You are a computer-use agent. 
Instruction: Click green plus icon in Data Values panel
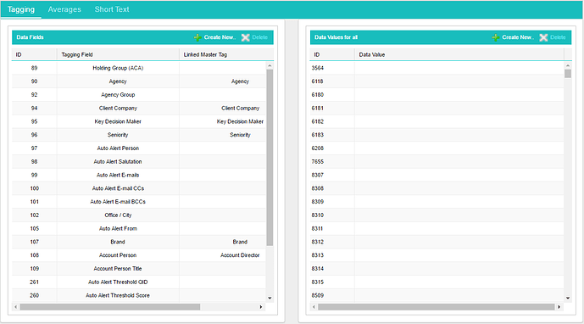(x=495, y=37)
